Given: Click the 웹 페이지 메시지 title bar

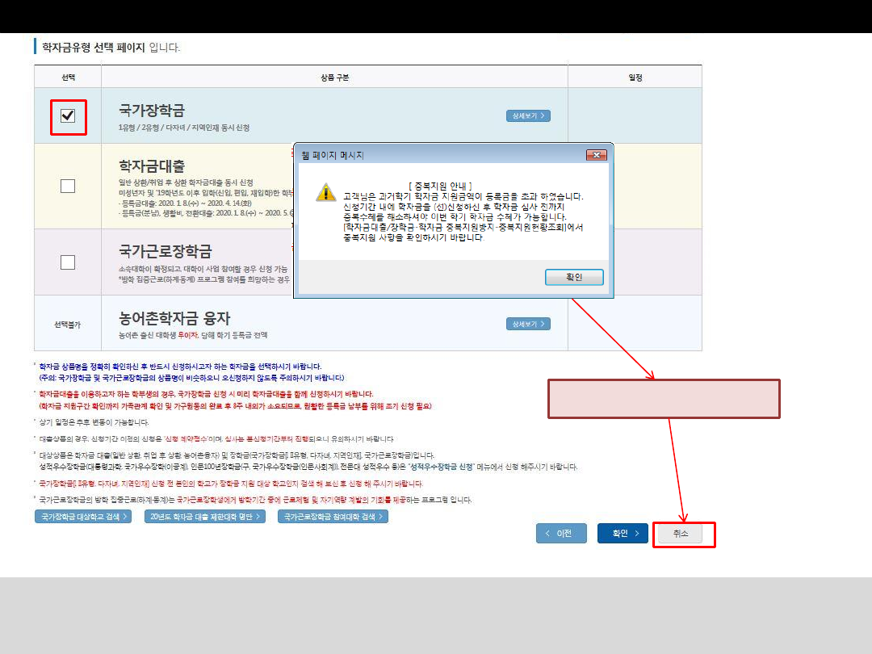Looking at the screenshot, I should point(436,154).
